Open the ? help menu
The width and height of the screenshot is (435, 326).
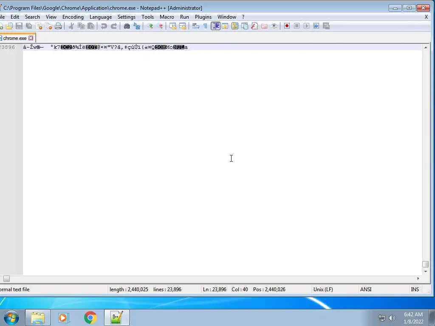(243, 17)
